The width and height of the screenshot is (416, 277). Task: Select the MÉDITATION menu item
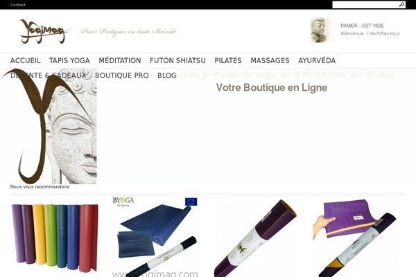click(120, 60)
